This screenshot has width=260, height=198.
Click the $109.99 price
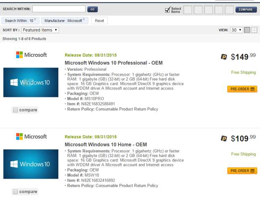pyautogui.click(x=243, y=138)
